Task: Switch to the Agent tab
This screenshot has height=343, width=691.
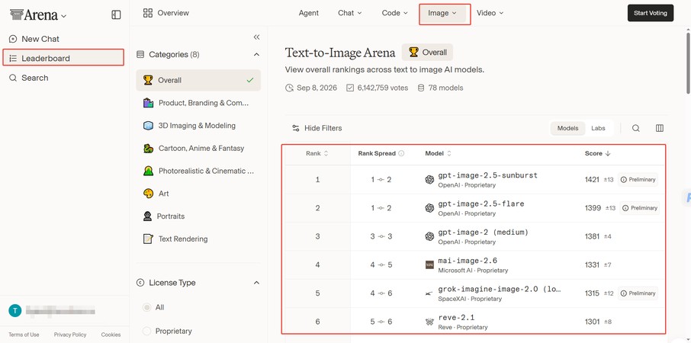Action: click(x=308, y=13)
